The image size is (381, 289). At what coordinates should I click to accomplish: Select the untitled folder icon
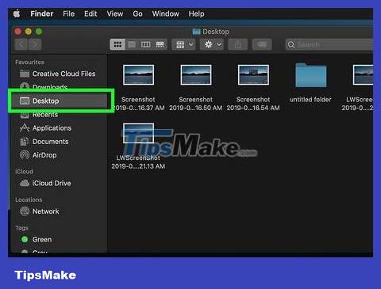tap(310, 75)
